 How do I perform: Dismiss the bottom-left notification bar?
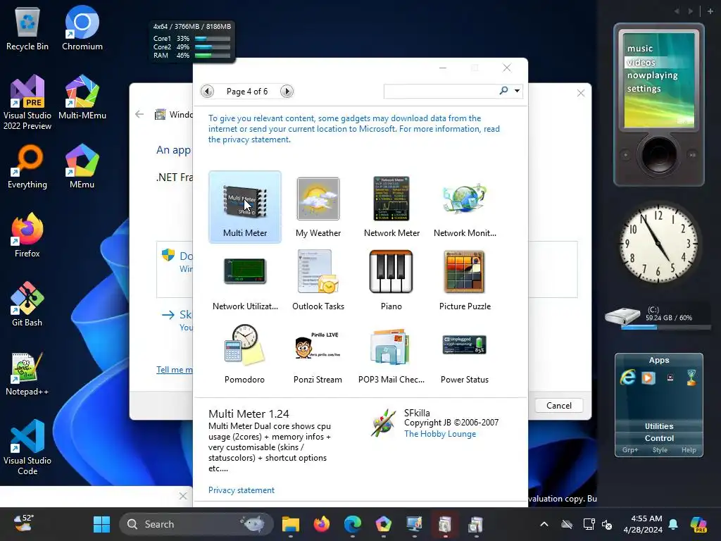183,496
